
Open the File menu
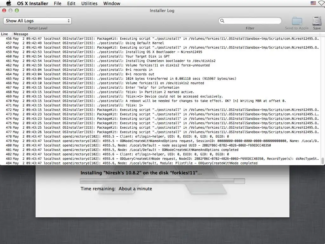(58, 3)
